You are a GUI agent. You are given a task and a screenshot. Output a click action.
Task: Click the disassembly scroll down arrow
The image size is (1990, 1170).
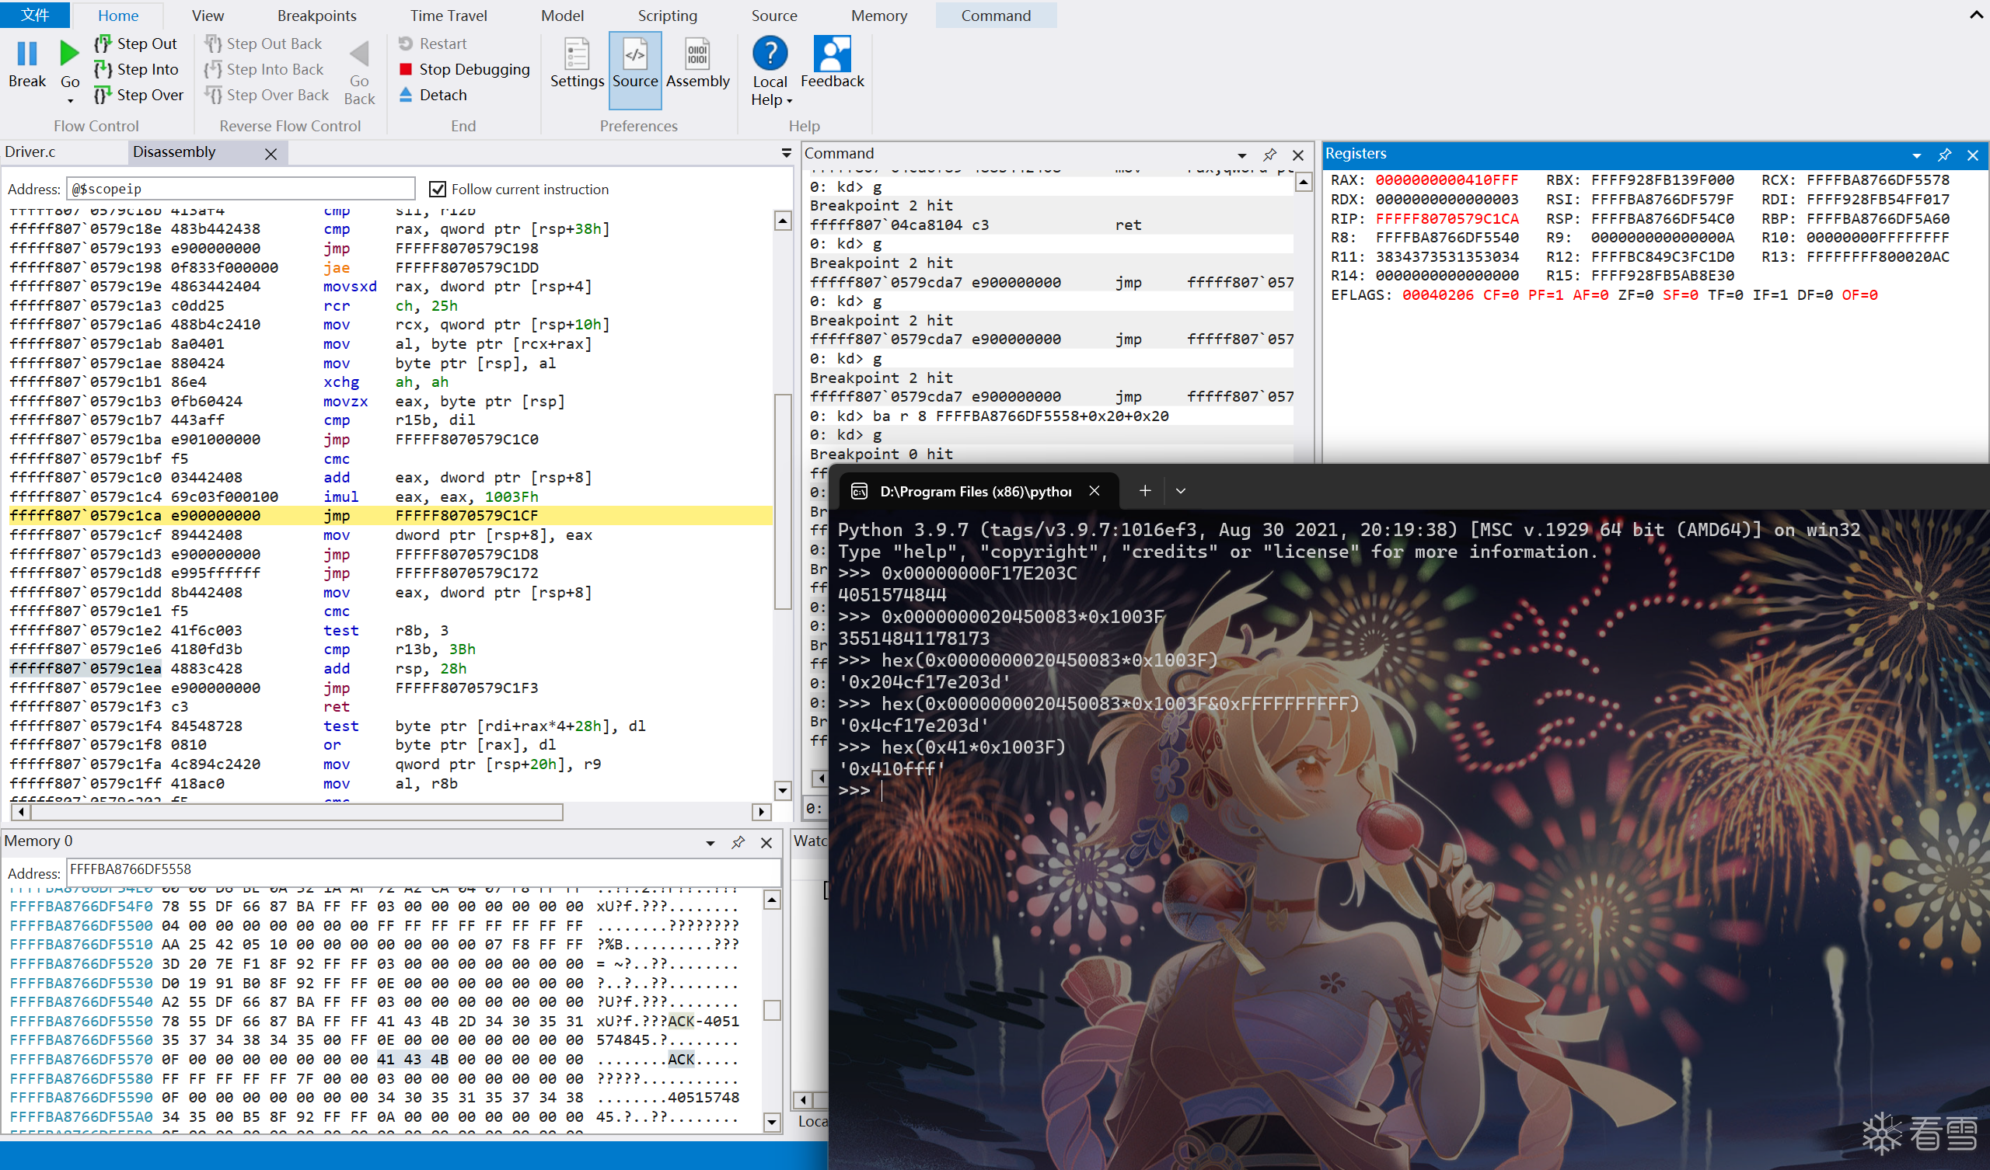tap(783, 790)
